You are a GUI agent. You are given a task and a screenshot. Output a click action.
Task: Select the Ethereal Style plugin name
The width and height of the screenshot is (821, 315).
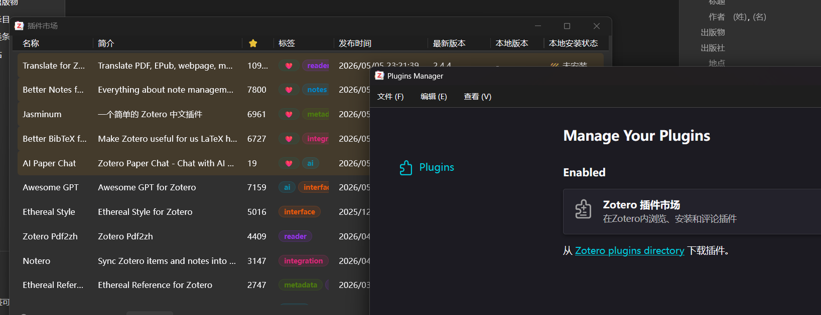(49, 212)
